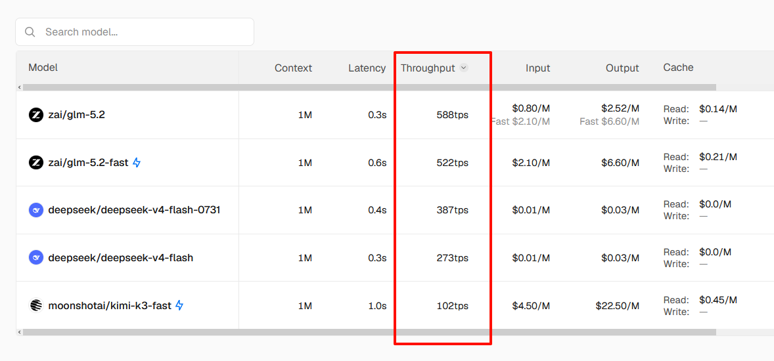Click the 1.0s latency value

click(377, 306)
